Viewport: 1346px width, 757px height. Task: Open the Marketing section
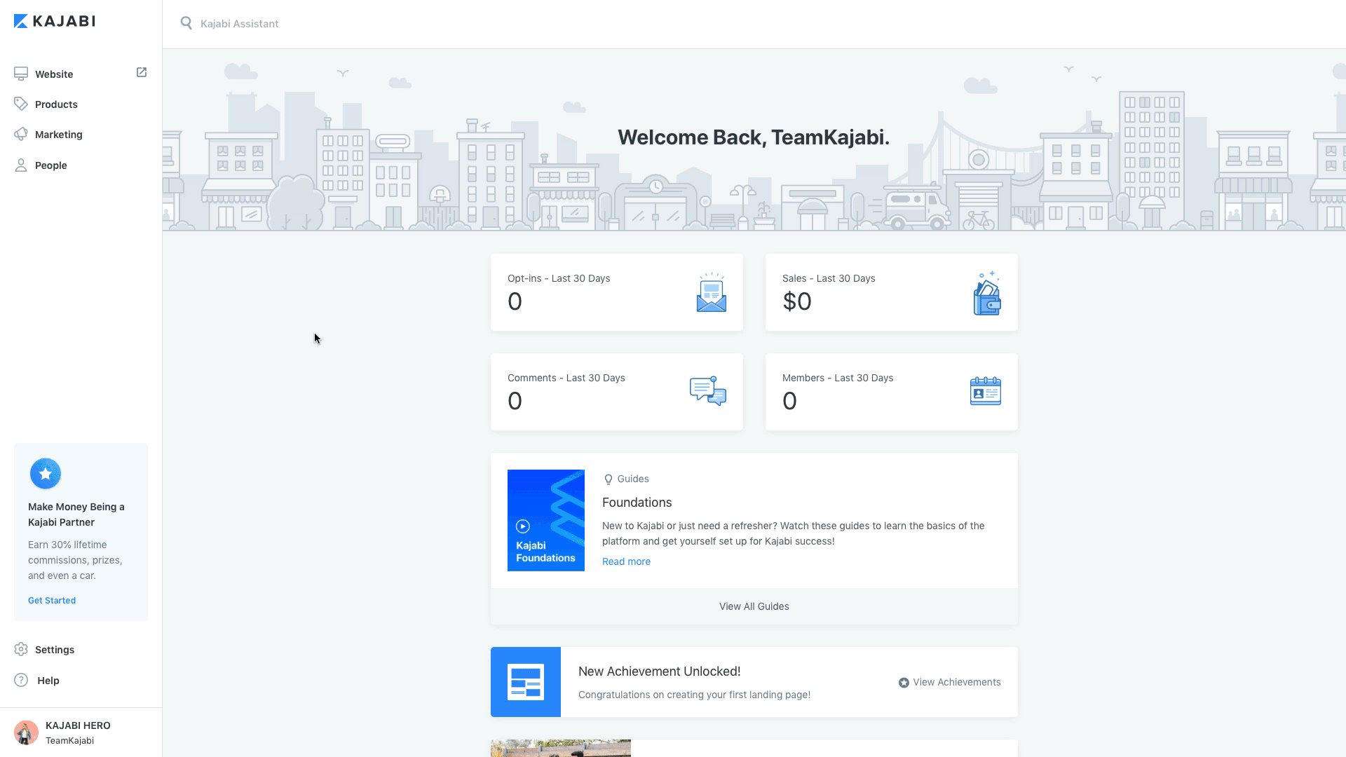tap(58, 135)
